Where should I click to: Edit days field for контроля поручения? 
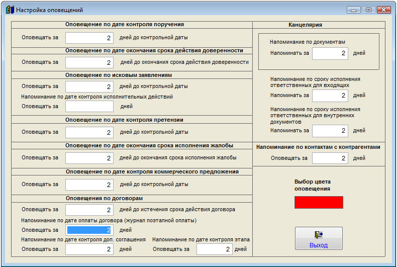point(89,38)
